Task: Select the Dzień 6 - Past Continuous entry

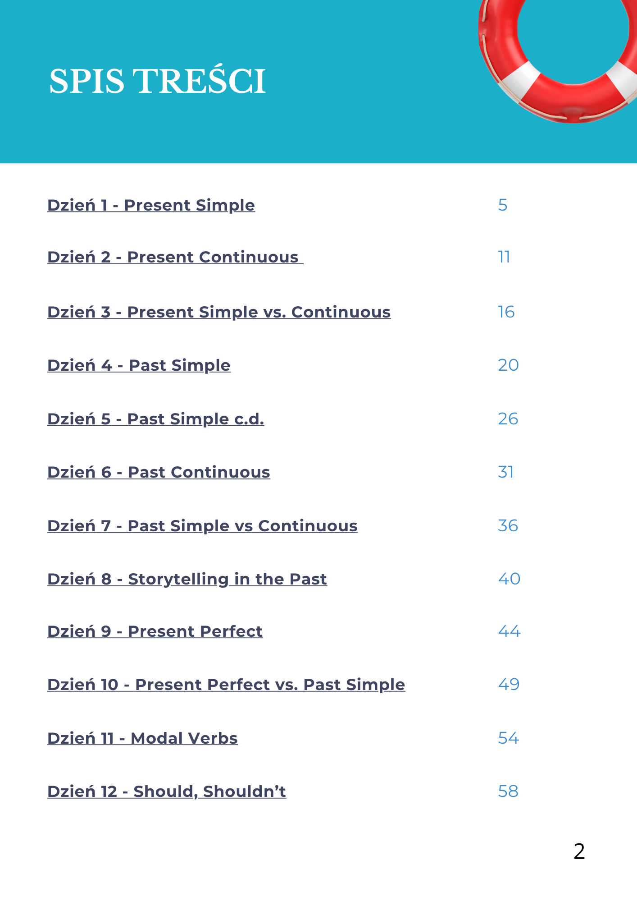Action: [159, 472]
